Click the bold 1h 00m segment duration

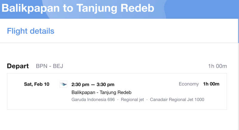click(211, 84)
